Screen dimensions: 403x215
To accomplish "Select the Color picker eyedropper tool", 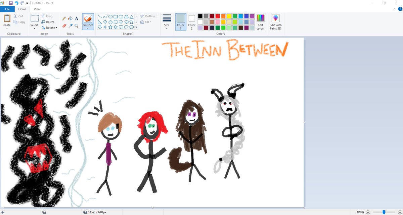I will (70, 25).
